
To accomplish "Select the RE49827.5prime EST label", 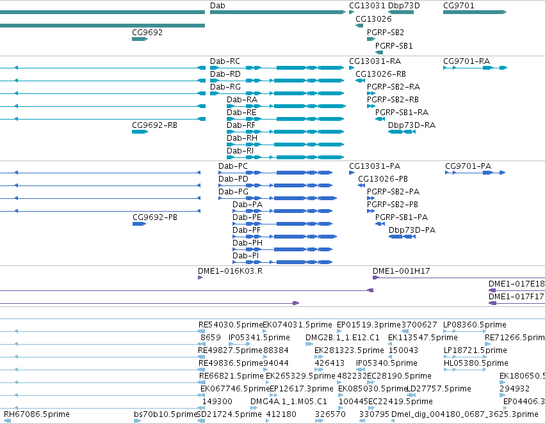I will [230, 351].
